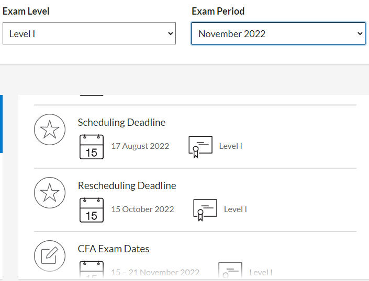369x281 pixels.
Task: Click the star icon beside Rescheduling Deadline
Action: point(50,193)
